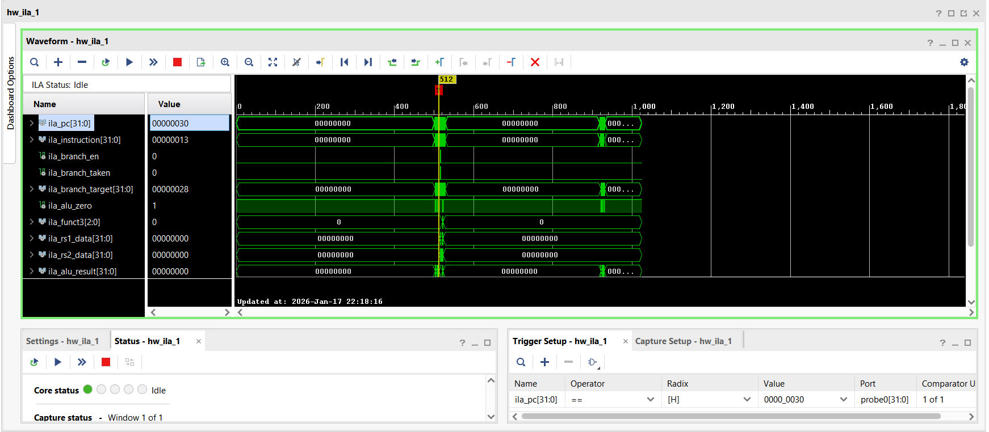Add a probe with the waveform plus icon
This screenshot has height=432, width=989.
[x=58, y=62]
